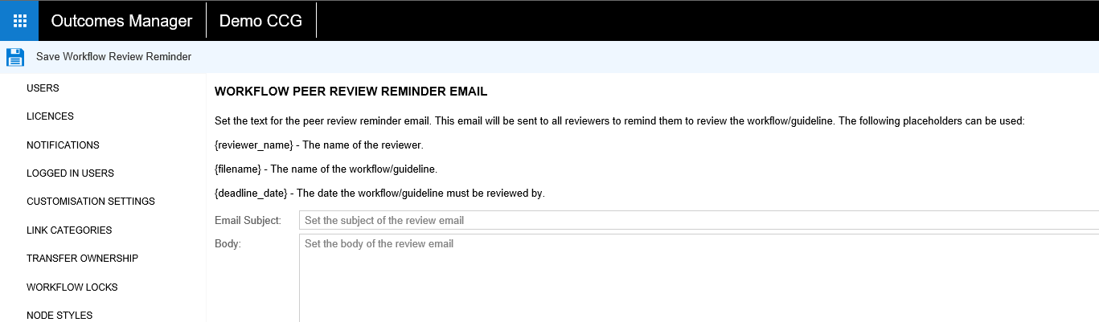
Task: Click the Email Subject label
Action: [248, 220]
